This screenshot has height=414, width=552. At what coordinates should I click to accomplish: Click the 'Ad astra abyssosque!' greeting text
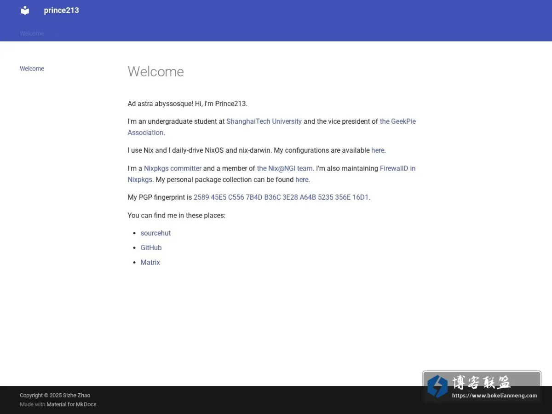click(161, 103)
